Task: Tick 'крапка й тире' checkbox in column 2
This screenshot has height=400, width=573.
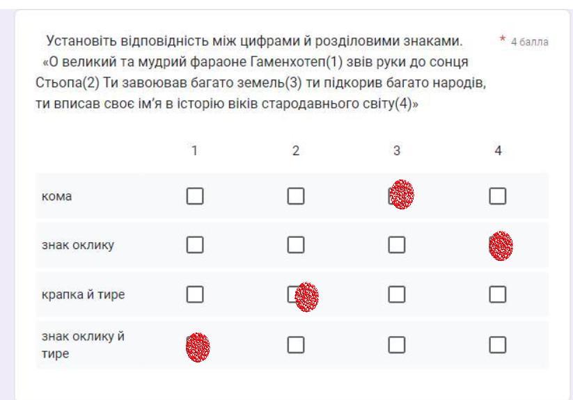Action: [295, 295]
